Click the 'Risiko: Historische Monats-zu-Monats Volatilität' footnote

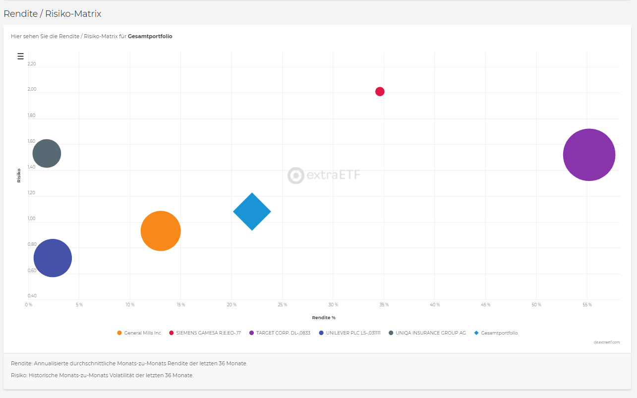coord(102,375)
